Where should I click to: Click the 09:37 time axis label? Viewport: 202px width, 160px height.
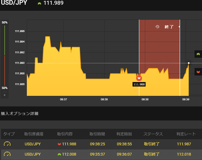pos(64,100)
